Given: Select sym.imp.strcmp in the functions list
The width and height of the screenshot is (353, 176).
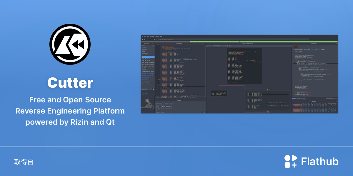Looking at the screenshot, I should pos(148,81).
